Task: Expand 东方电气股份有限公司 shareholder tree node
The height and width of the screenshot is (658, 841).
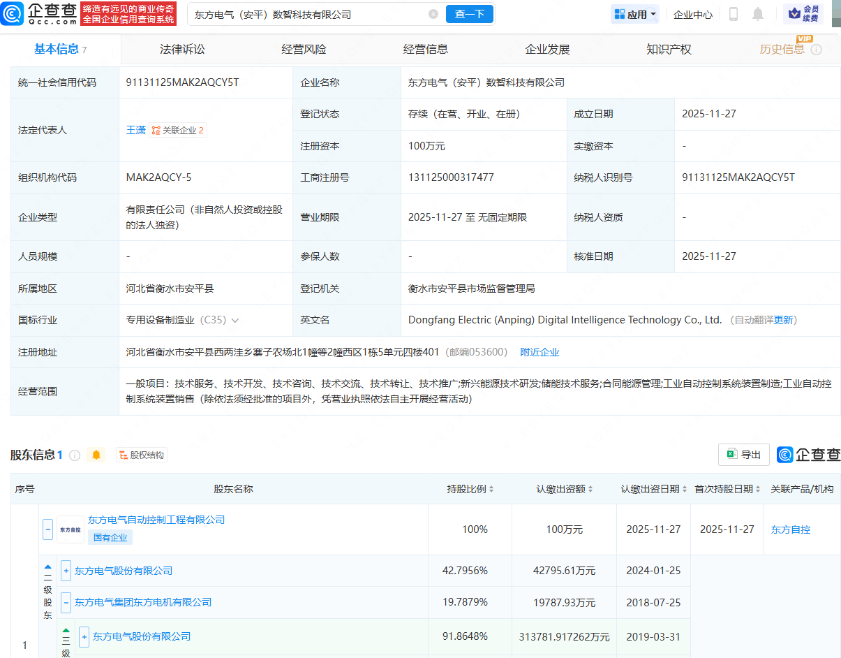Action: [x=66, y=571]
